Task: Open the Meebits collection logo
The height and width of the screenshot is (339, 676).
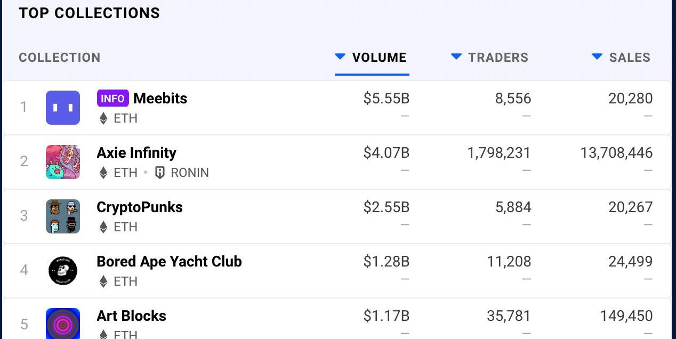Action: [63, 108]
